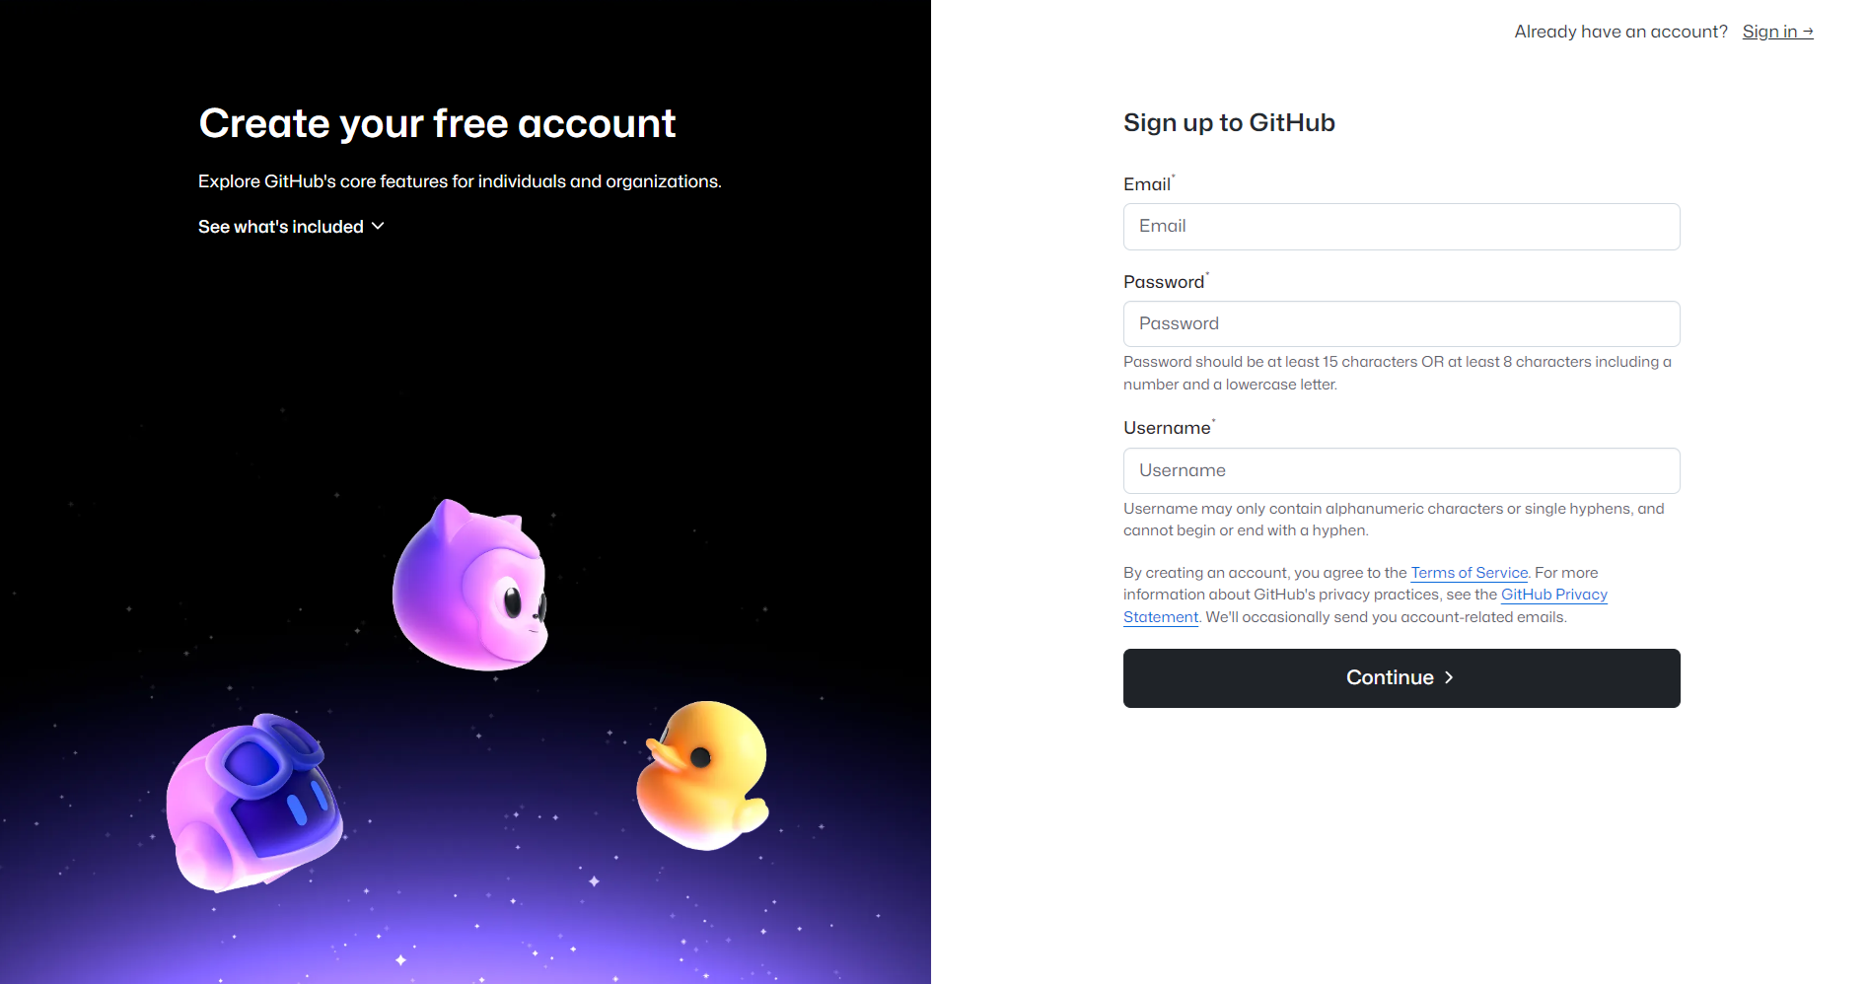
Task: Click the Sign up to GitHub heading
Action: pyautogui.click(x=1229, y=122)
